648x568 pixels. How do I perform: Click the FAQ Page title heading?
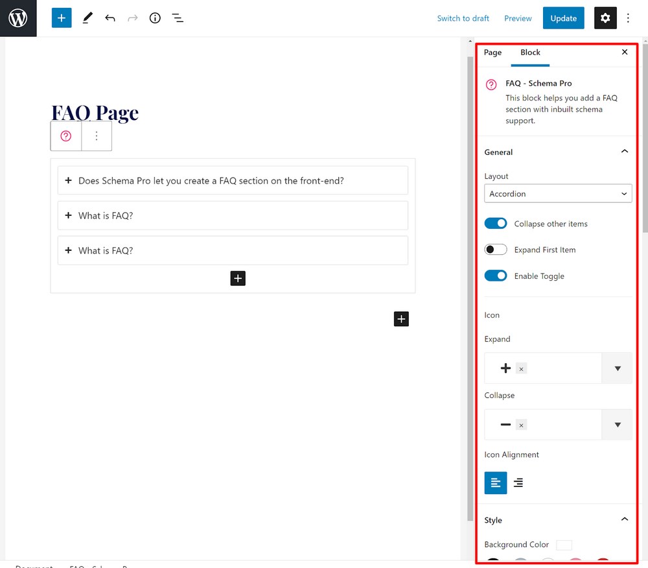pos(95,113)
